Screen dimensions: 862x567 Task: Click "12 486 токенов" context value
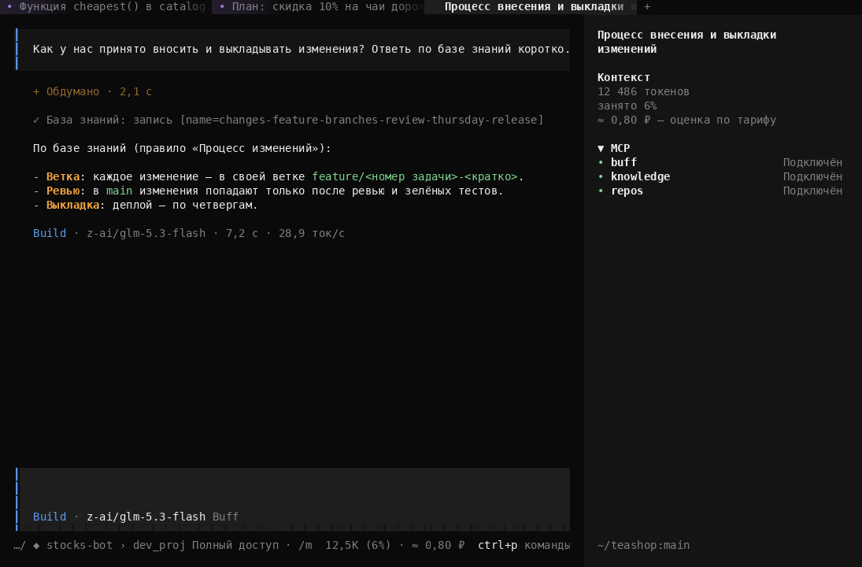pyautogui.click(x=643, y=92)
